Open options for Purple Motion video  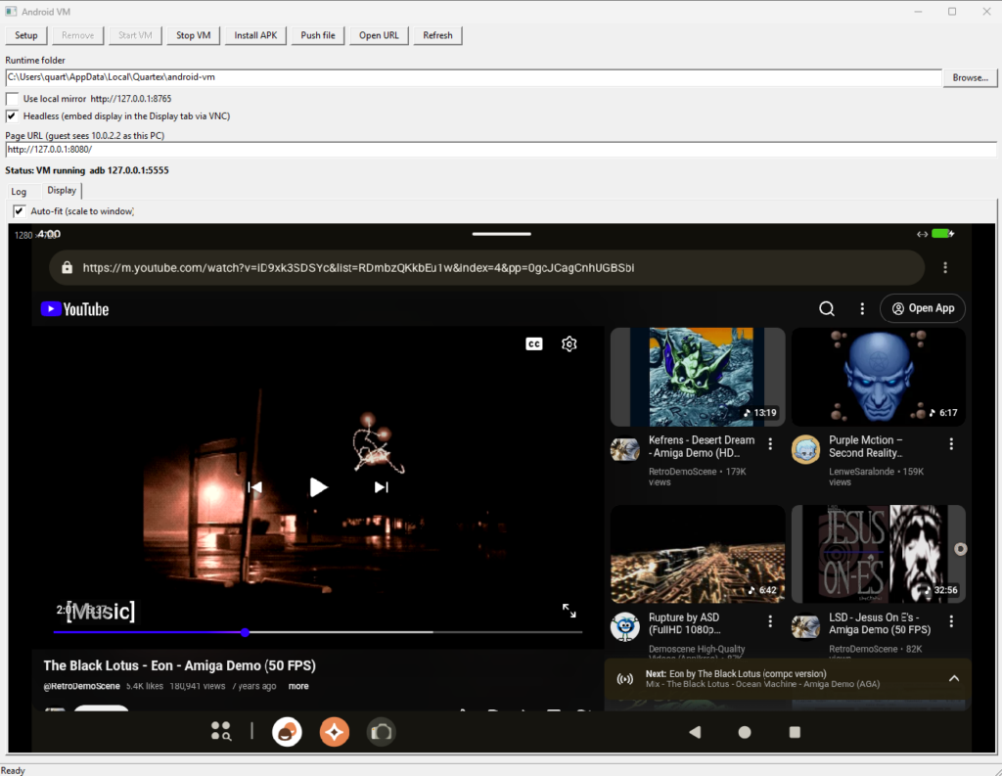coord(951,443)
